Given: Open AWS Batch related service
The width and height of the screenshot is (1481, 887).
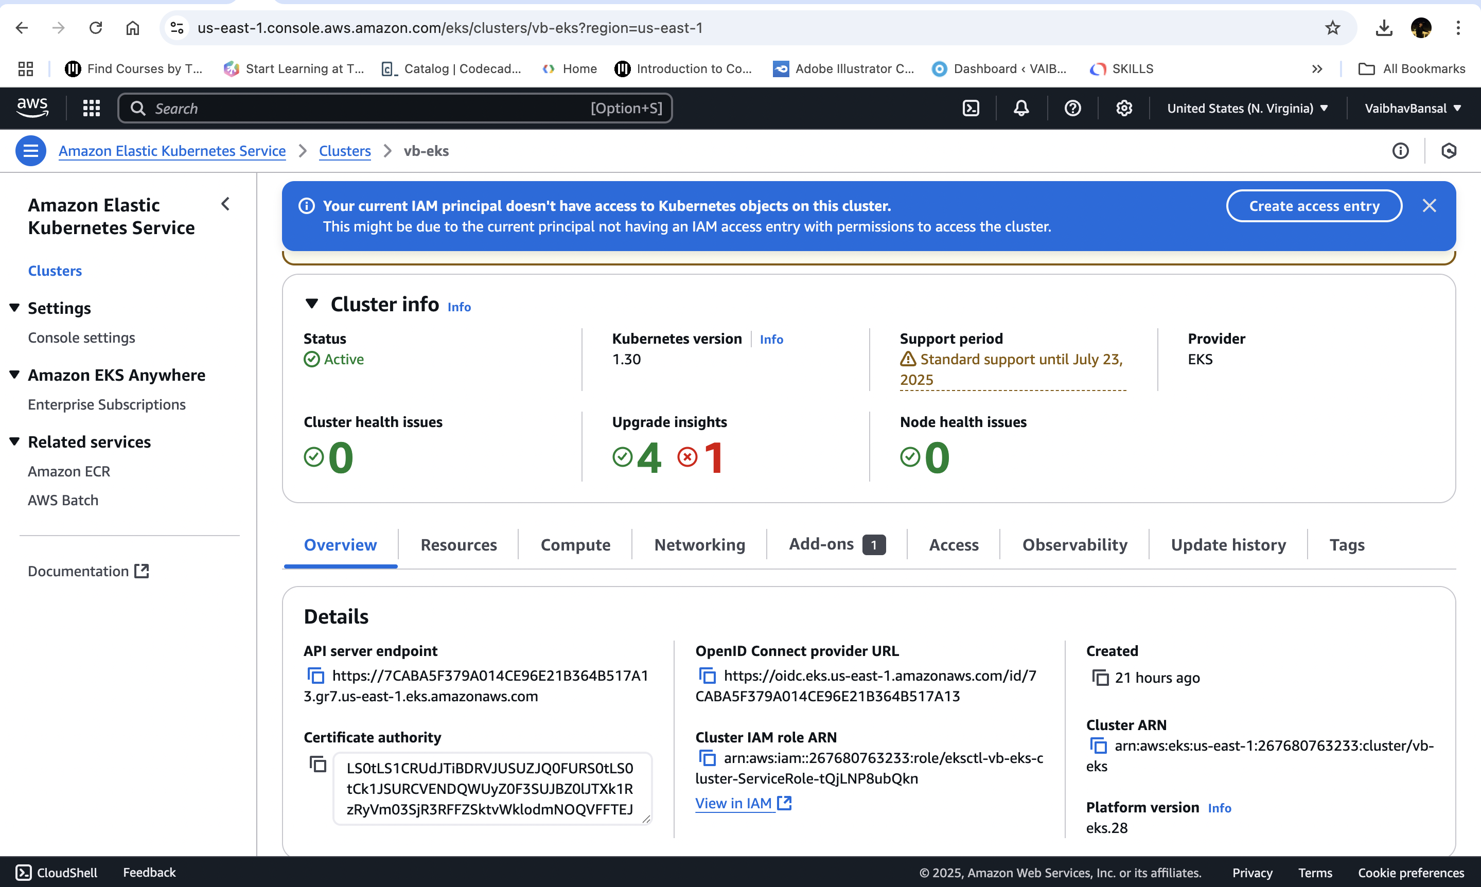Looking at the screenshot, I should 63,500.
